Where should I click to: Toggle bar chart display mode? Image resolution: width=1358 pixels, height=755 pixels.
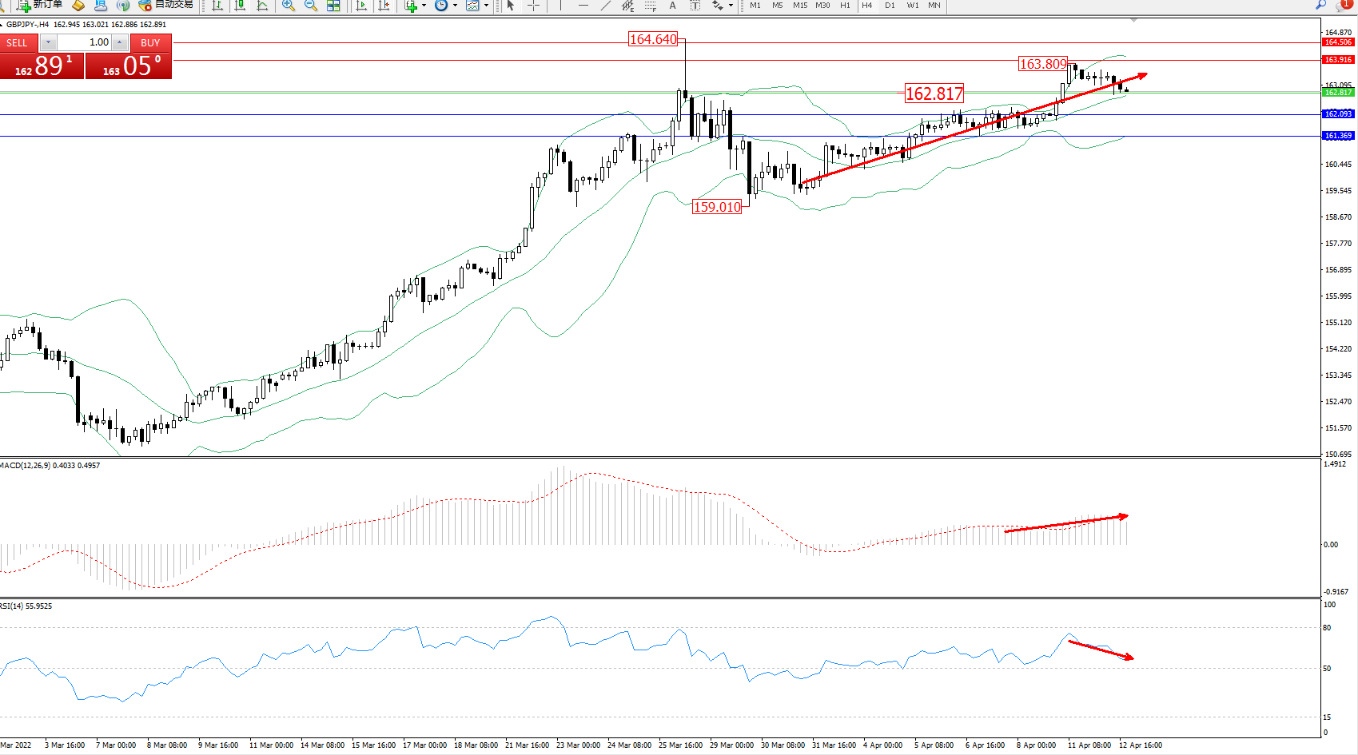(x=217, y=6)
